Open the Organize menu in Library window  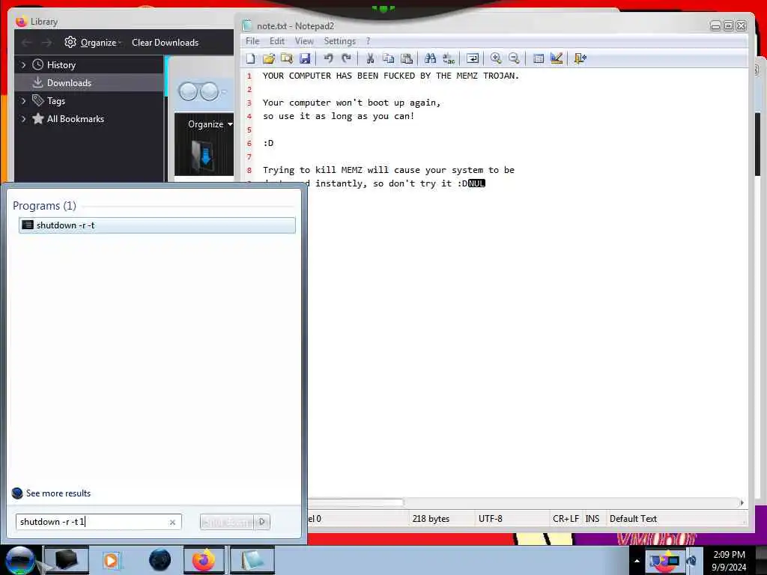(x=92, y=43)
